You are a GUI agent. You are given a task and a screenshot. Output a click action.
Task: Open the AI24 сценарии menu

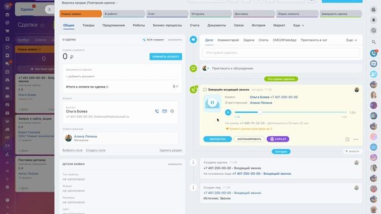154,40
